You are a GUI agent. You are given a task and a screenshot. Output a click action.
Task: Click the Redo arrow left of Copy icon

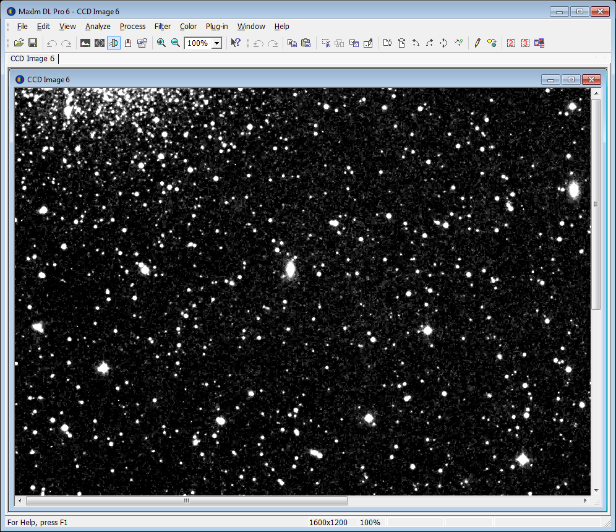(x=273, y=43)
